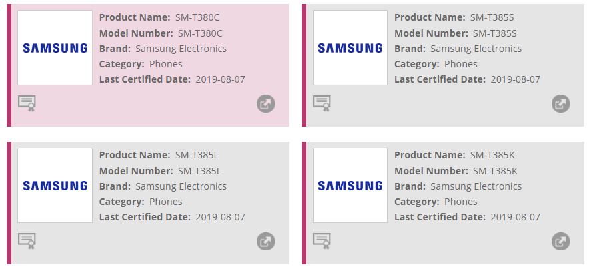Click the SM-T385S product name text
Viewport: 597px width, 273px height.
click(x=494, y=17)
